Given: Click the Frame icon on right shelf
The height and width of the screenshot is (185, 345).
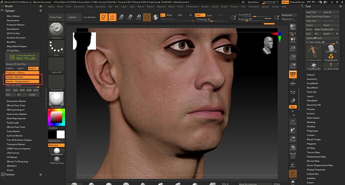Looking at the screenshot, I should 292,121.
